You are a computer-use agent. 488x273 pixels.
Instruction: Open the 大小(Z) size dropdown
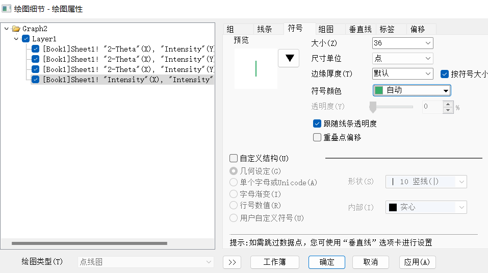[402, 43]
